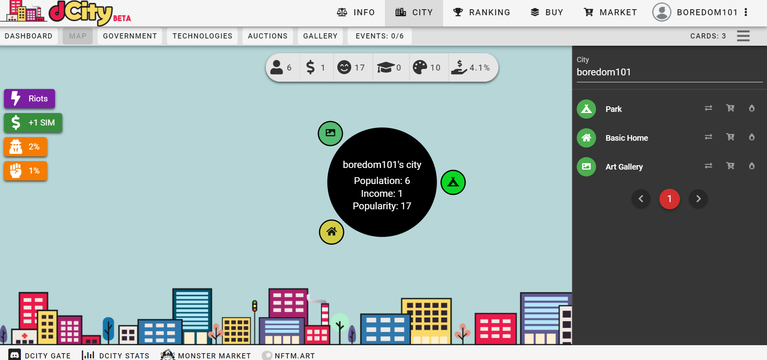
Task: Click the yellow Basic Home map node
Action: tap(331, 232)
